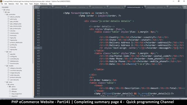The height and width of the screenshot is (105, 187).
Task: Open controller.php file icon
Action: point(8,59)
